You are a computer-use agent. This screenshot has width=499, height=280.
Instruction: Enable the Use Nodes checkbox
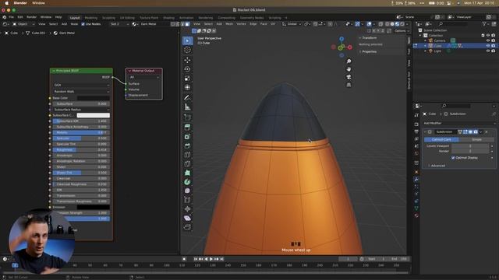(83, 24)
